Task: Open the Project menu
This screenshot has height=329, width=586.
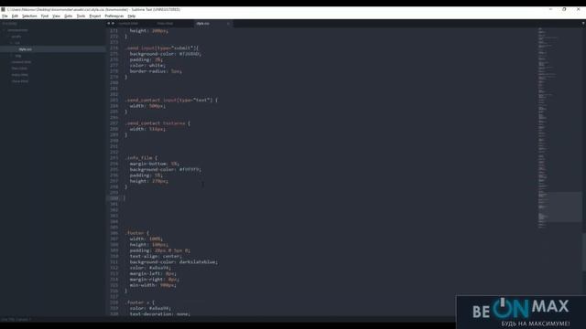Action: coord(95,16)
